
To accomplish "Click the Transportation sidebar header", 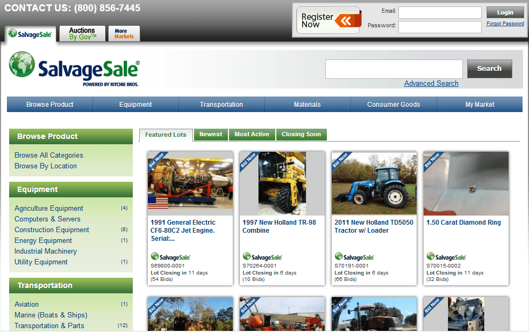I will point(71,285).
